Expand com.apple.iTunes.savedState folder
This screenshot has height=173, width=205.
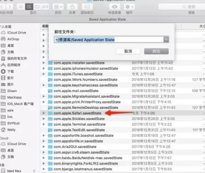[44, 74]
